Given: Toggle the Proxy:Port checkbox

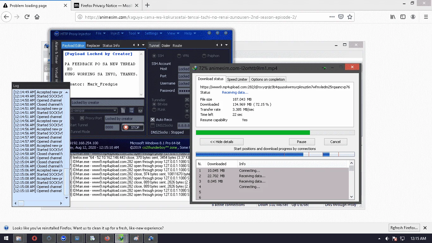Looking at the screenshot, I should (82, 118).
